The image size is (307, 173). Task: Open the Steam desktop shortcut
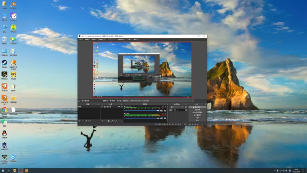(4, 64)
